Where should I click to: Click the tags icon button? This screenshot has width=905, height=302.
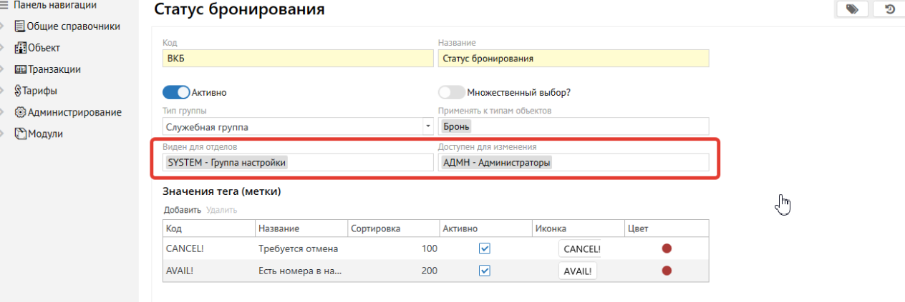pos(851,9)
